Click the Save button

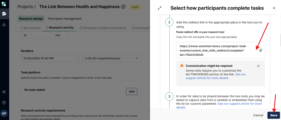[x=273, y=115]
